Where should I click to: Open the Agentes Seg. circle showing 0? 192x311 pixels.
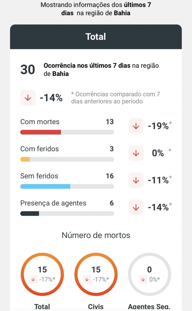pos(150,275)
